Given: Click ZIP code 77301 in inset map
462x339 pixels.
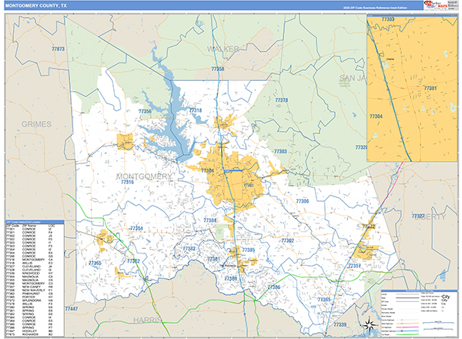Looking at the screenshot, I should (x=430, y=89).
